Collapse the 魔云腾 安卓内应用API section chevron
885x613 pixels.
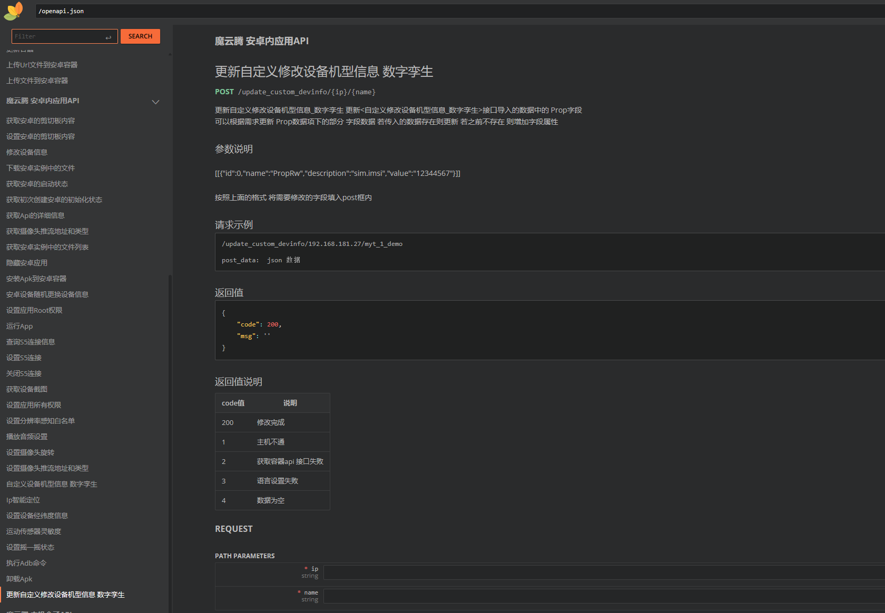tap(155, 102)
